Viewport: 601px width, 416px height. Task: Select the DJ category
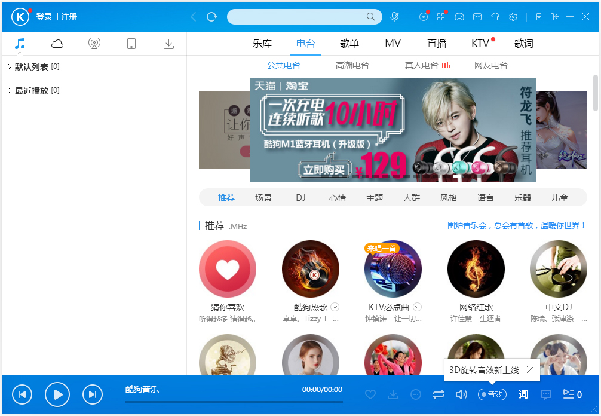point(300,198)
